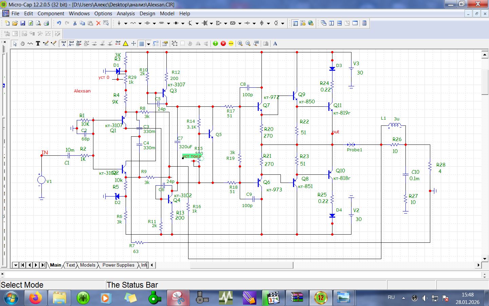Expand the resistor component dropdown arrow

coord(140,23)
